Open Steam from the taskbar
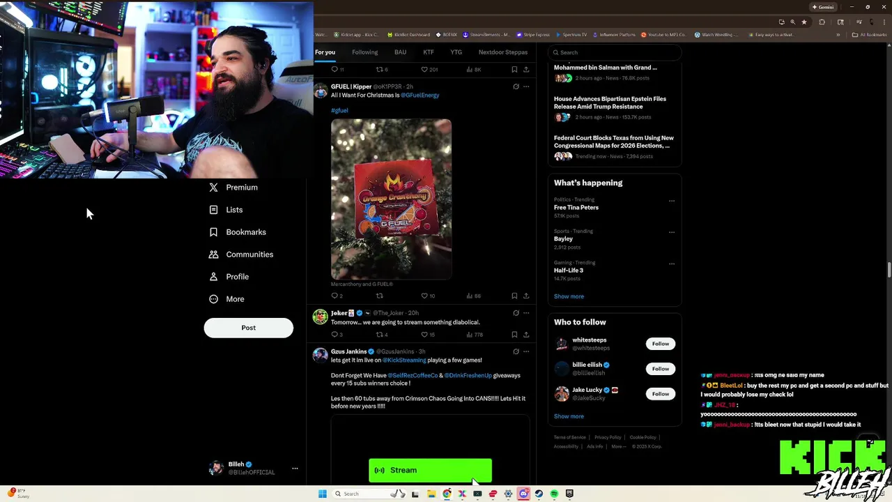Image resolution: width=892 pixels, height=502 pixels. [539, 494]
